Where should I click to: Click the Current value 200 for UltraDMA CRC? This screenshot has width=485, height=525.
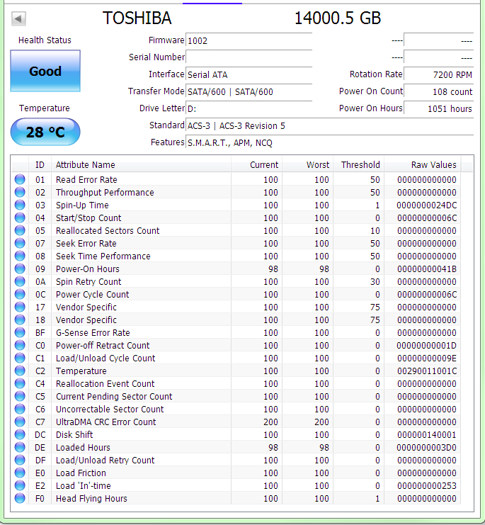[x=270, y=422]
